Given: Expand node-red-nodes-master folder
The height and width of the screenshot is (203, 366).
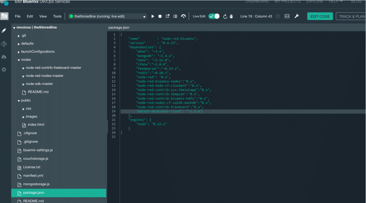Looking at the screenshot, I should point(24,76).
